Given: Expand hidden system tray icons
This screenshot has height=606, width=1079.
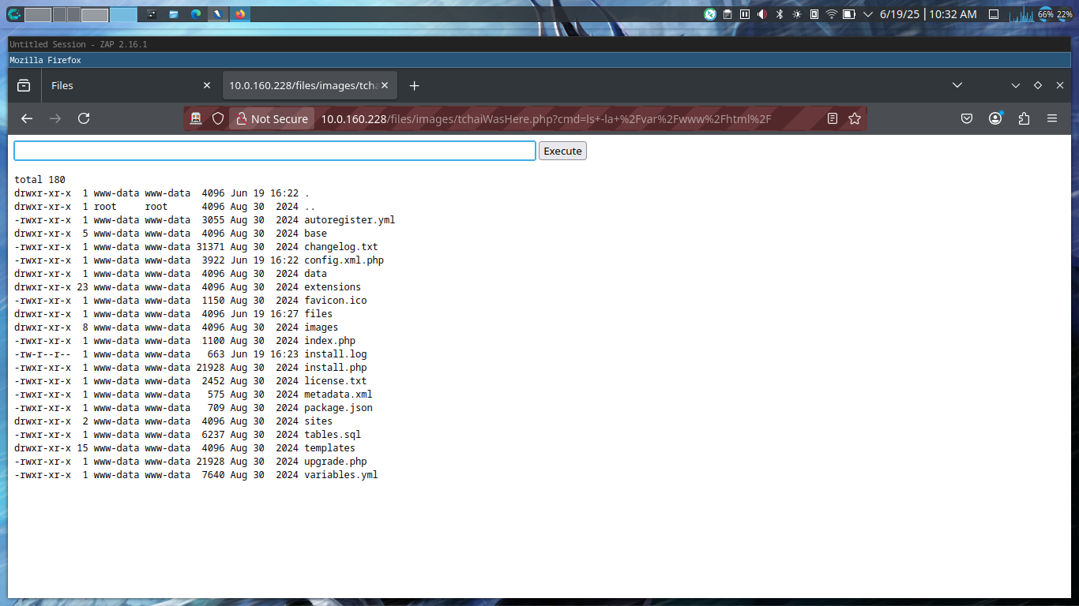Looking at the screenshot, I should click(868, 14).
